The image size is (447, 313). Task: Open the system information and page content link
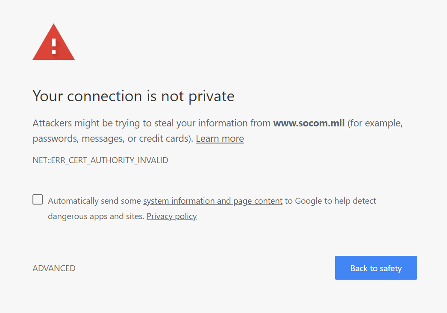212,201
